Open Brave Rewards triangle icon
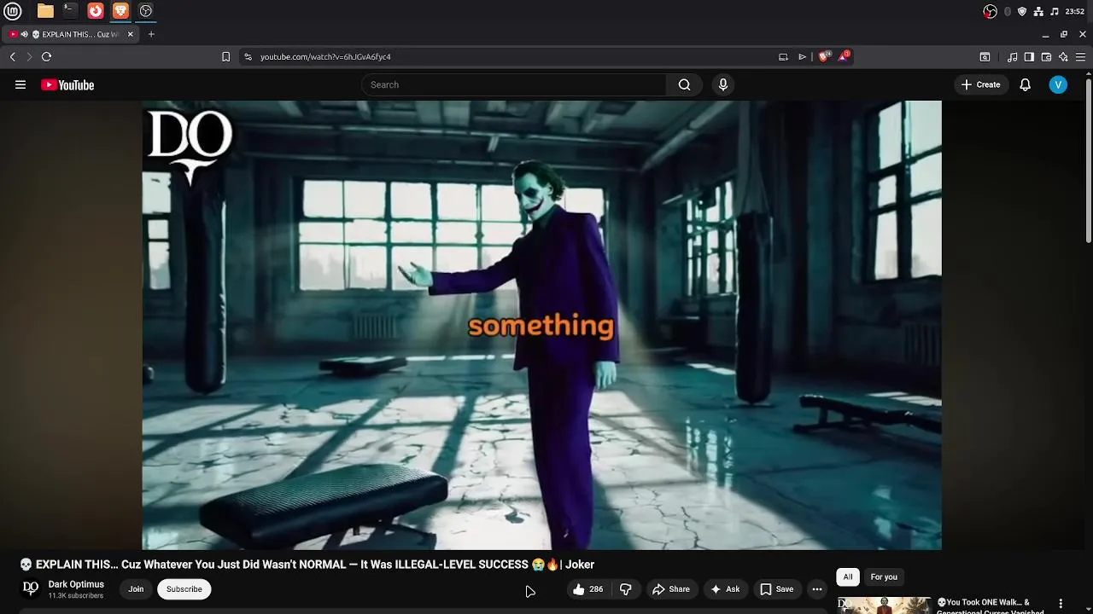 pos(844,56)
